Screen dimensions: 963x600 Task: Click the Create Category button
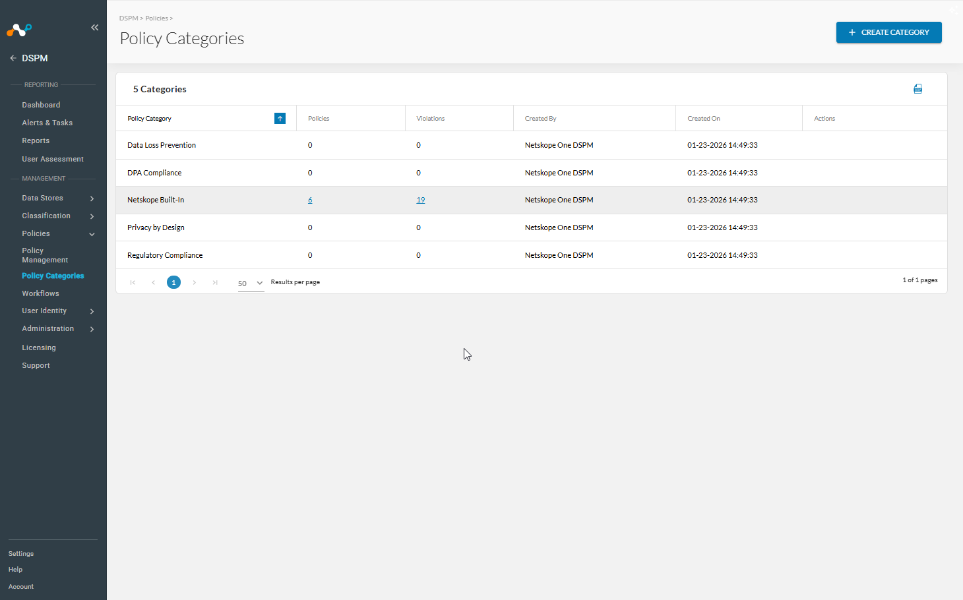coord(888,32)
